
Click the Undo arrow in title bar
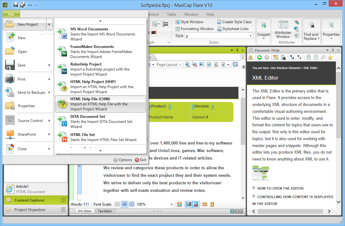(30, 5)
